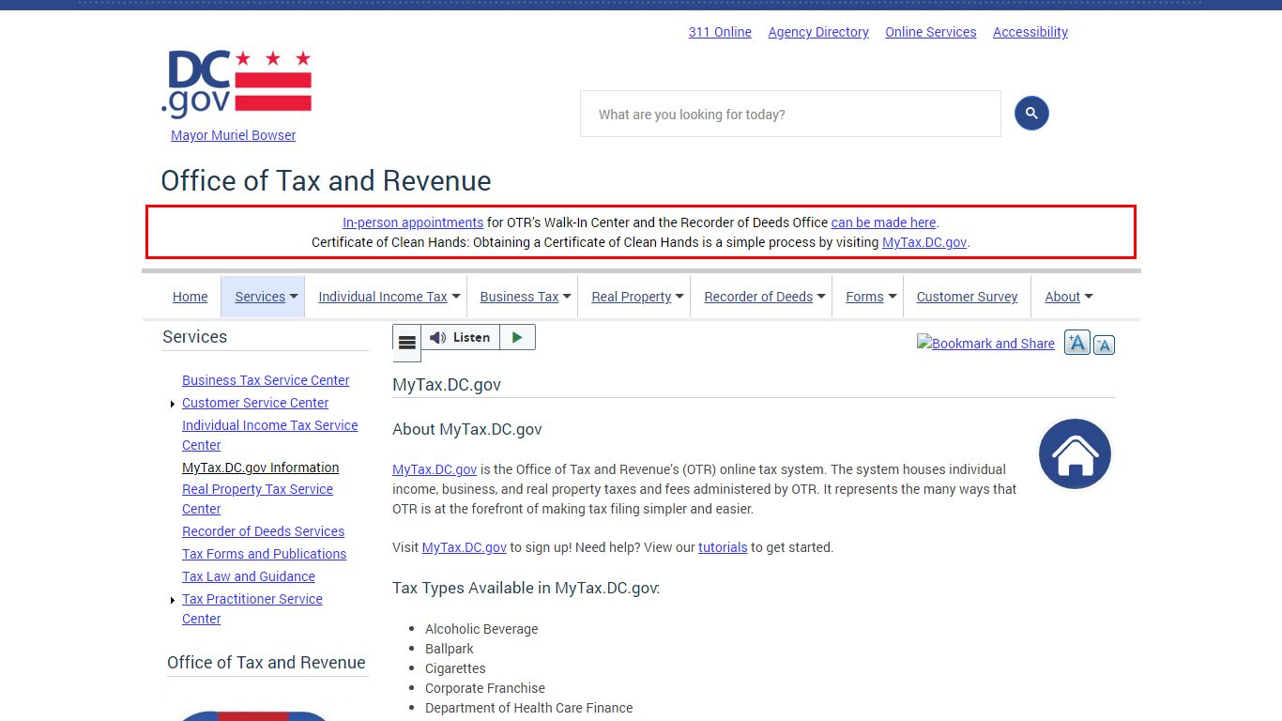1282x721 pixels.
Task: Increase text size with larger A icon
Action: (1076, 343)
